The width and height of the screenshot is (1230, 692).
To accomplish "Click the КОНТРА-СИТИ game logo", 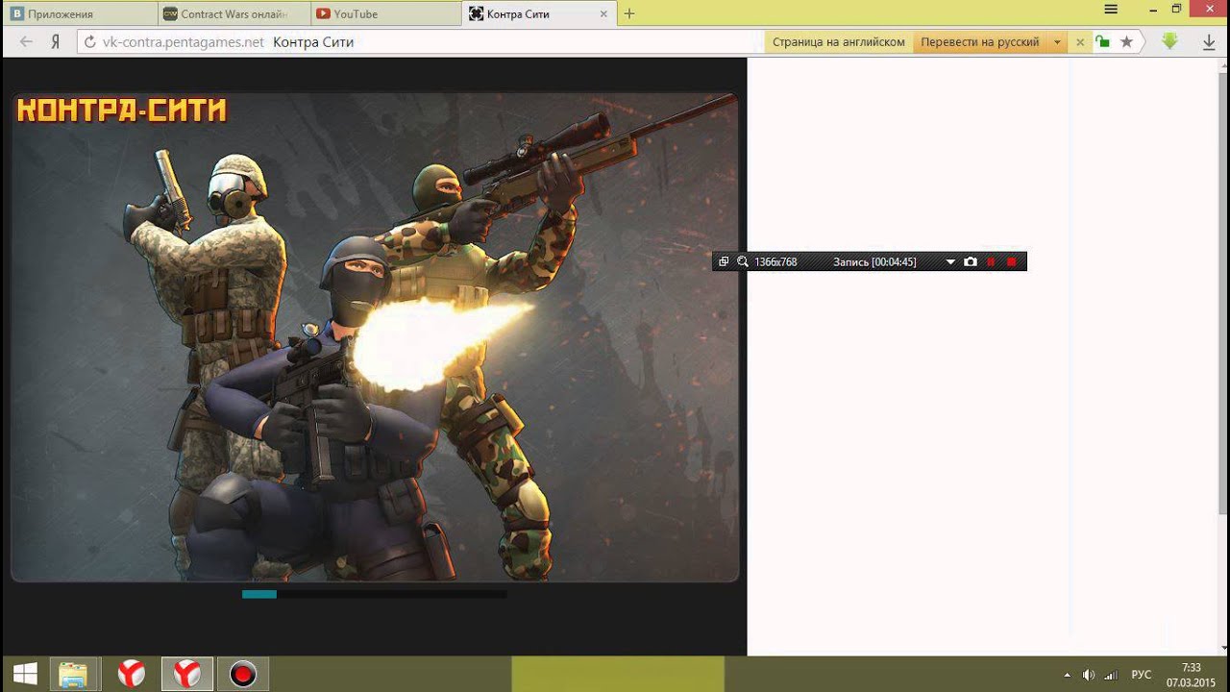I will point(122,111).
